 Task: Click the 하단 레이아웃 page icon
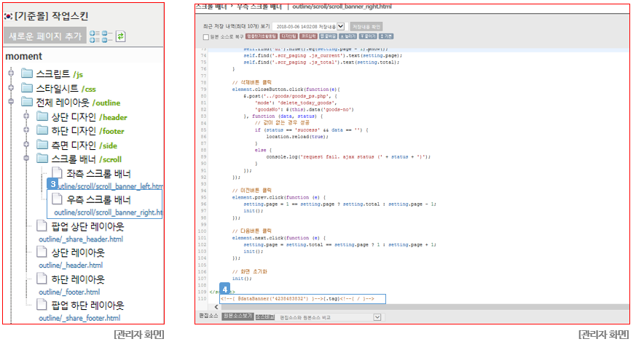[42, 278]
